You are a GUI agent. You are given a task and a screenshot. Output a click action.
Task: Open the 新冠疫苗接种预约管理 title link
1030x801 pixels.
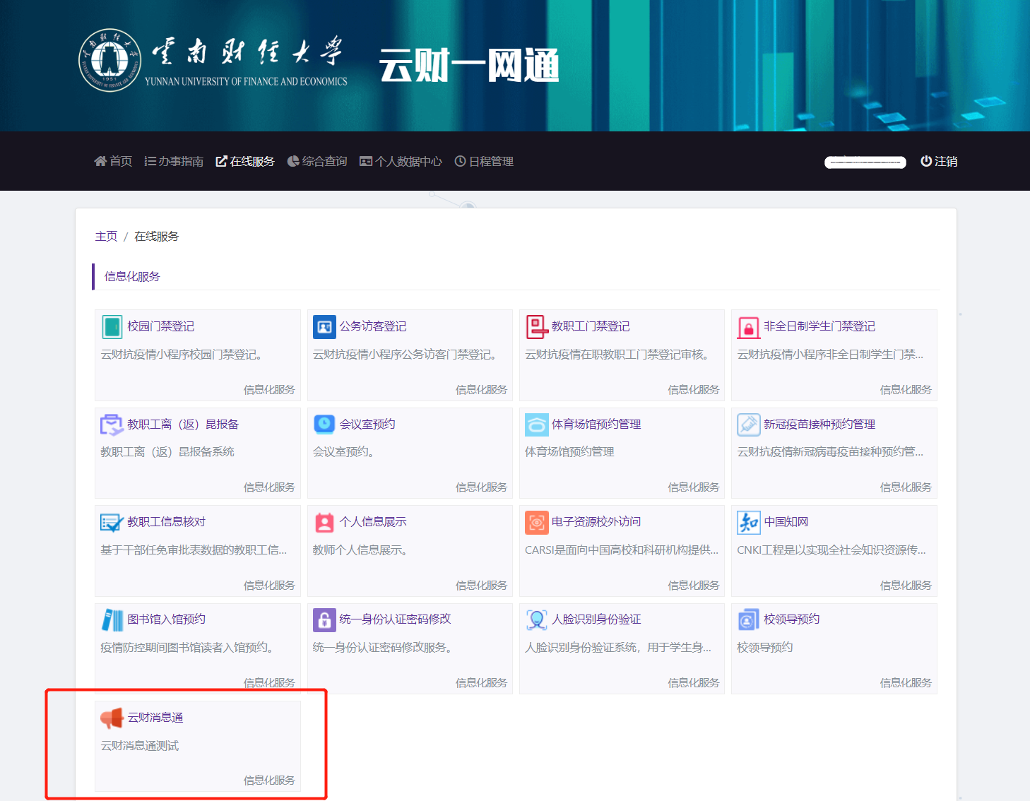click(x=819, y=424)
